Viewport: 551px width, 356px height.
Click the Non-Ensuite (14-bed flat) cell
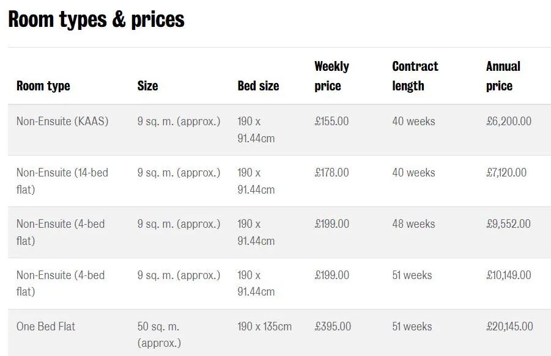click(62, 181)
